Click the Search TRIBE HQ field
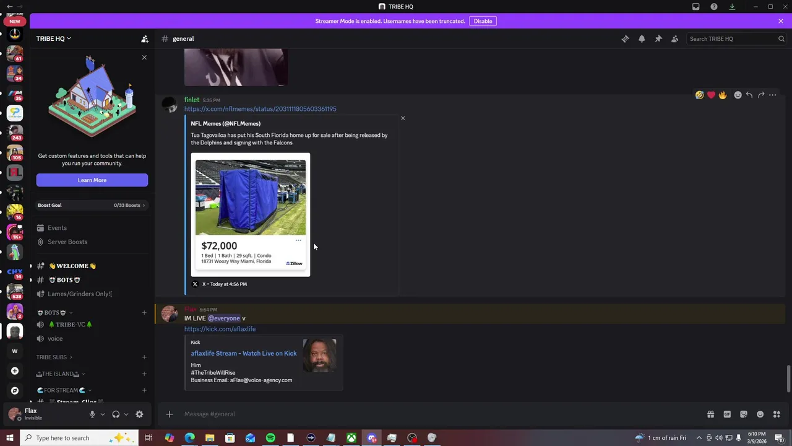Screen dimensions: 792x446 click(736, 38)
